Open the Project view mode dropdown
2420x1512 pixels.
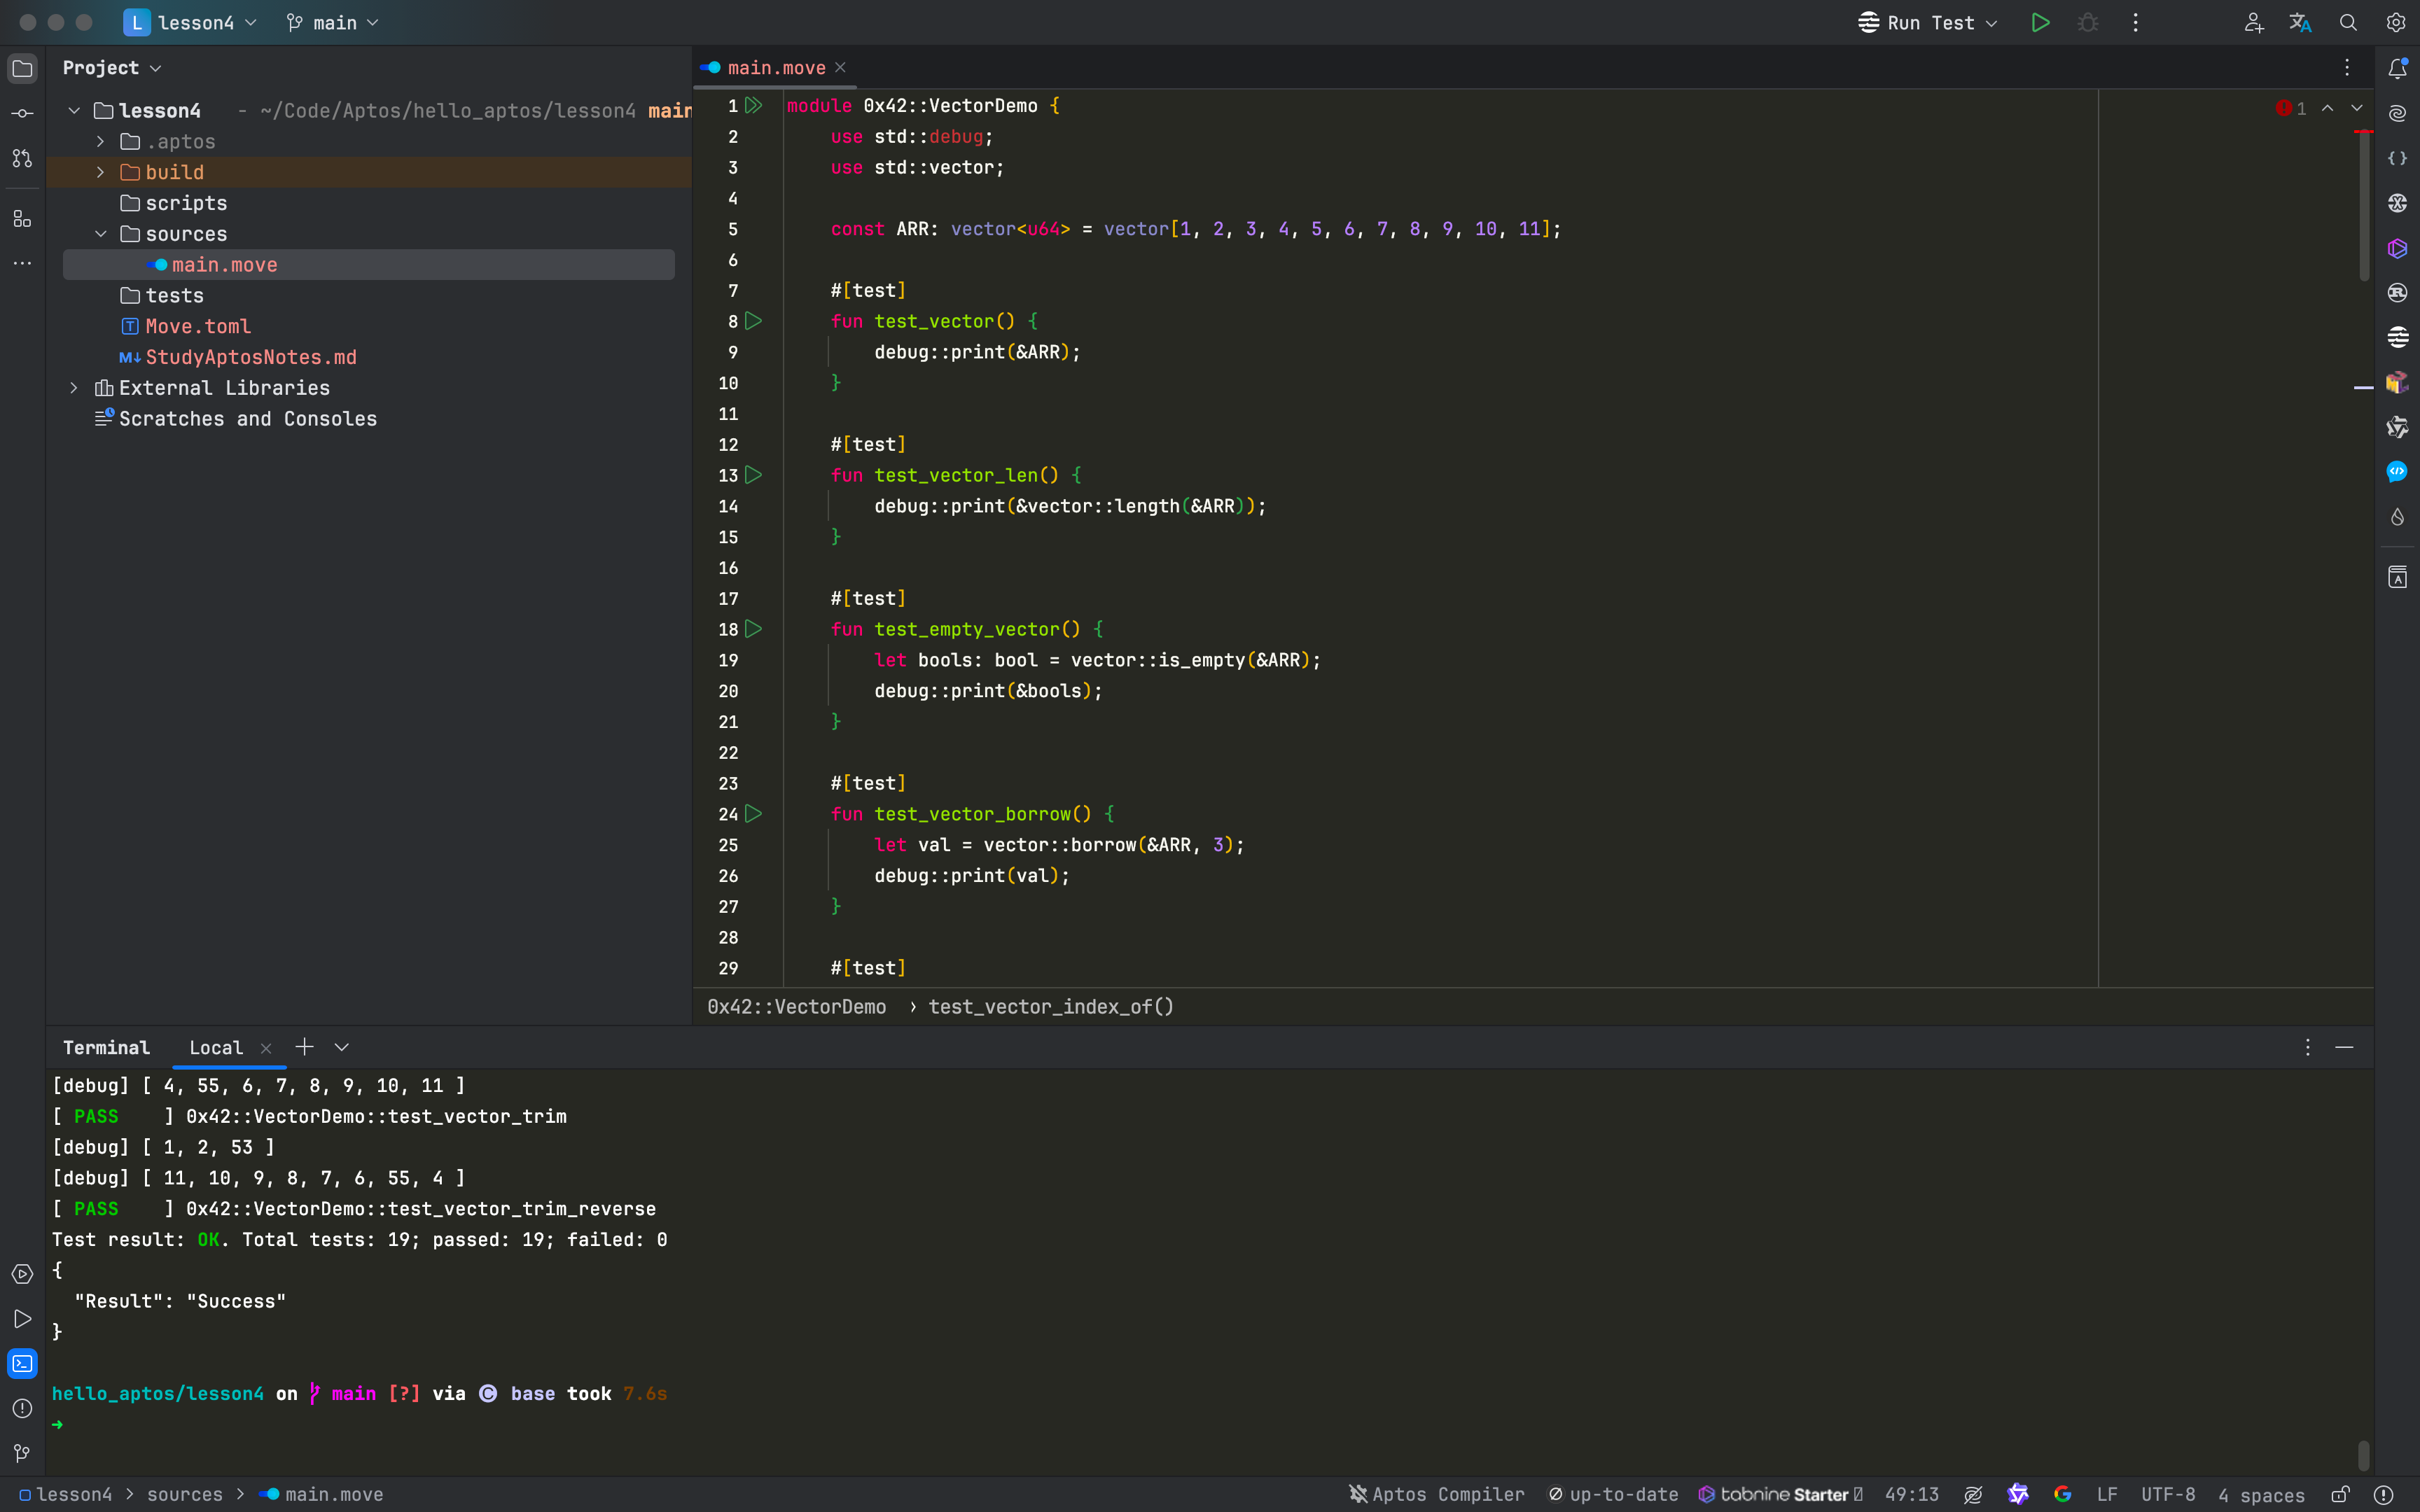point(111,68)
